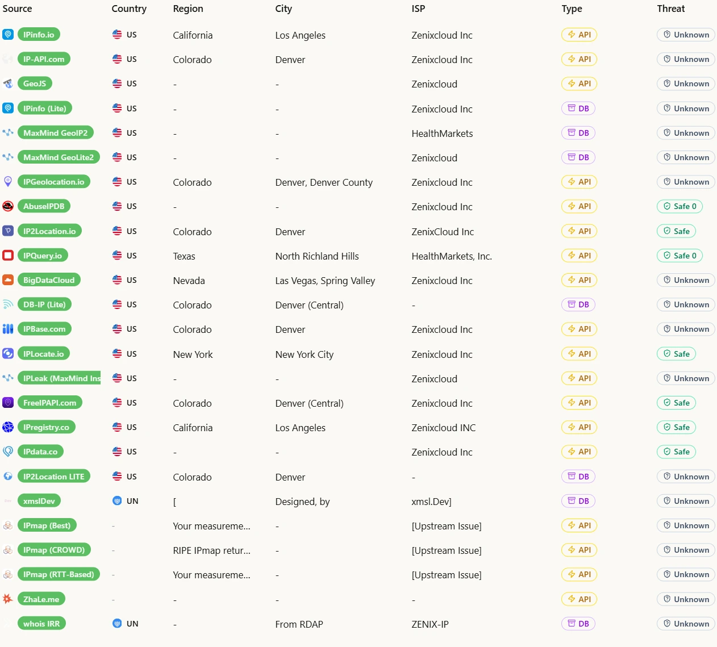Click the US flag in the FreeIPAPI.com row

(x=117, y=403)
